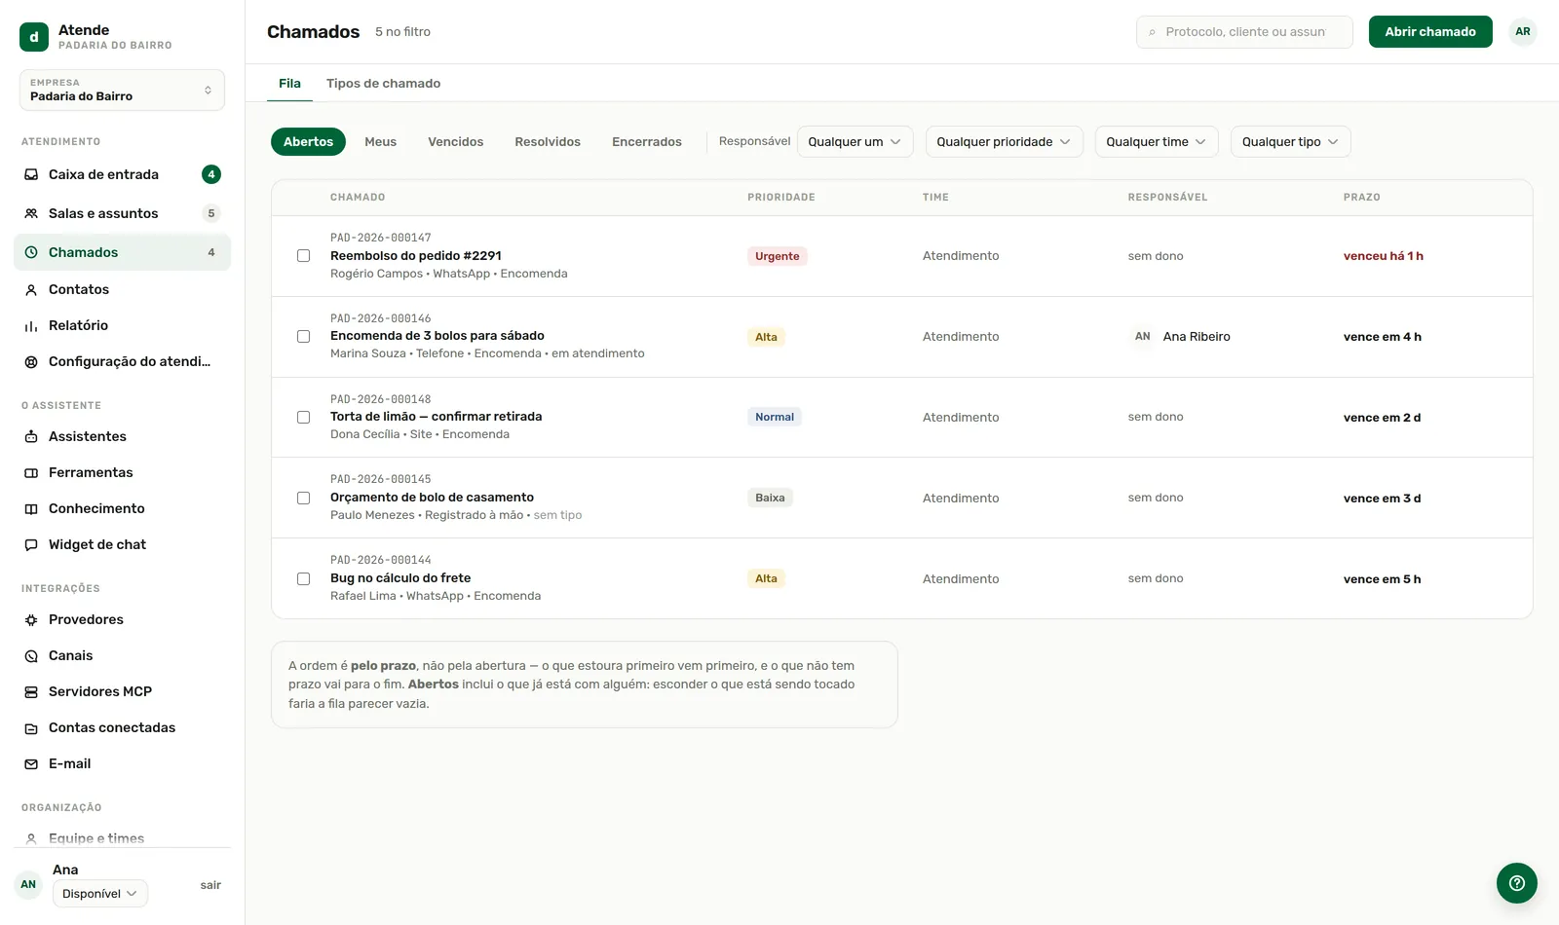Check the Torta de limão ticket checkbox

(x=304, y=418)
